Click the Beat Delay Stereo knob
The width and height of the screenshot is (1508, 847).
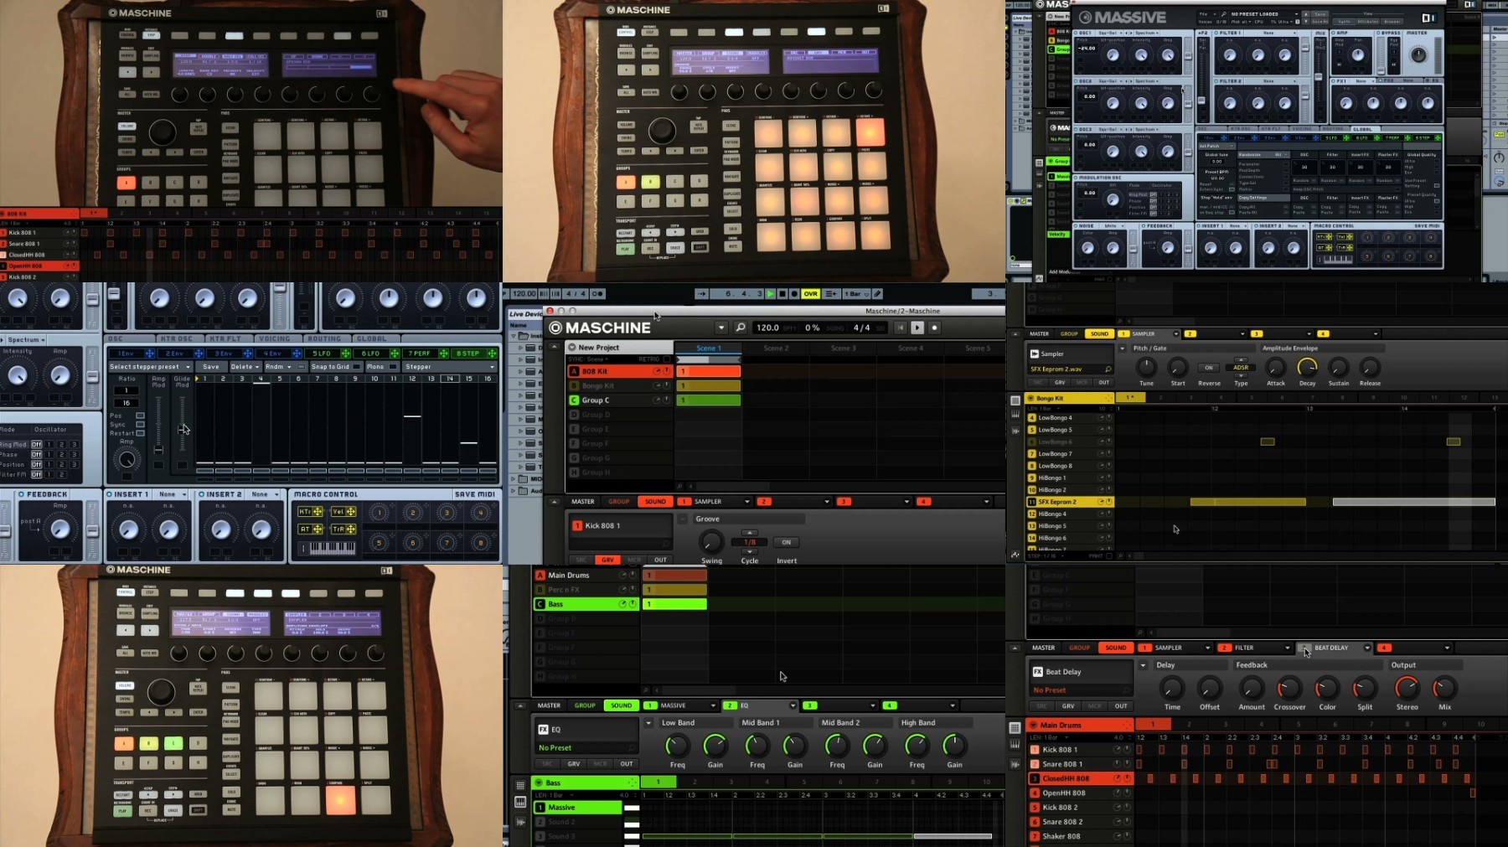pyautogui.click(x=1407, y=688)
